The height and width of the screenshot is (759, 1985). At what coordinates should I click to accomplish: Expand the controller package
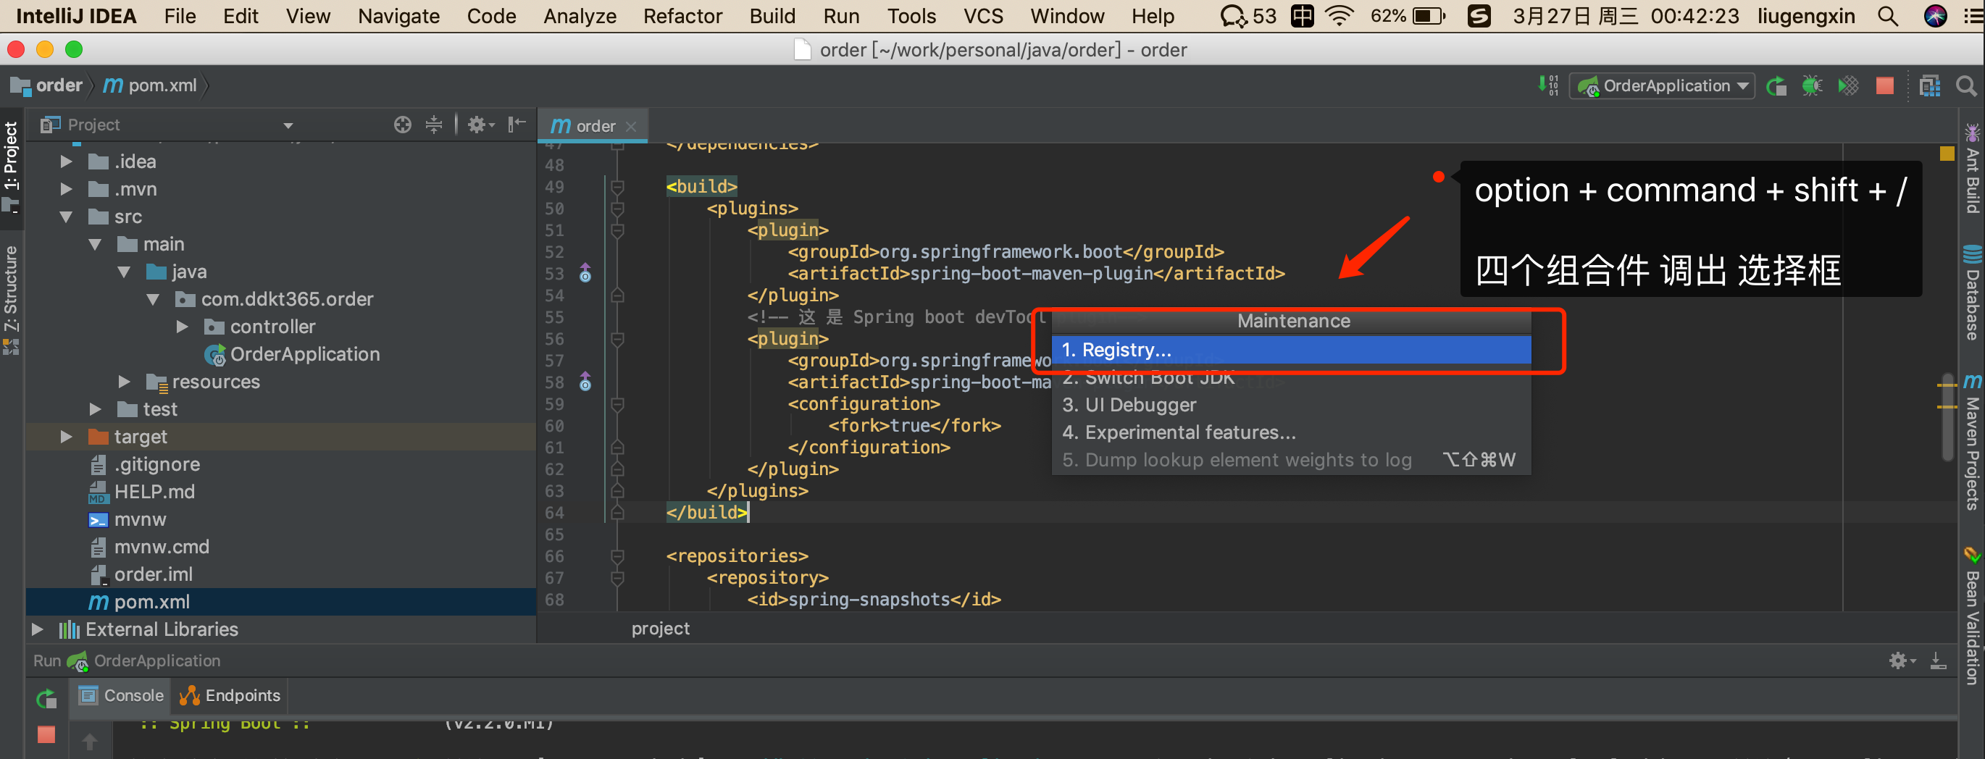click(x=182, y=327)
